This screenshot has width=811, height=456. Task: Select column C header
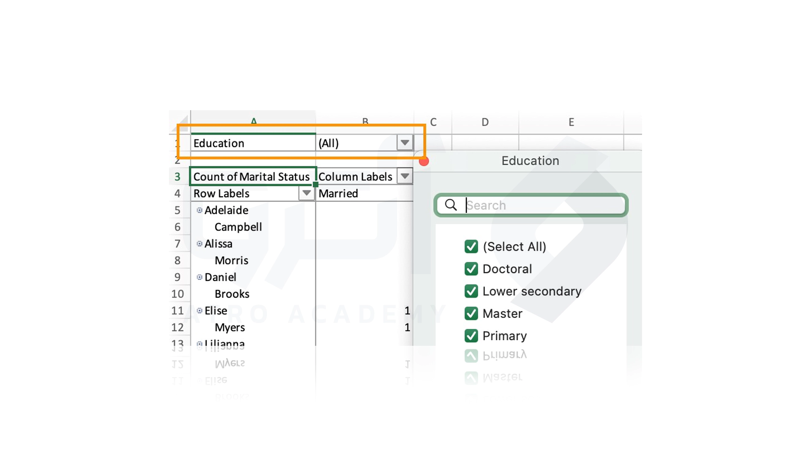click(x=433, y=122)
